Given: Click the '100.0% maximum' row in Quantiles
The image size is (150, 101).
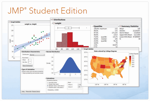Looking at the screenshot, I should [x=105, y=29].
